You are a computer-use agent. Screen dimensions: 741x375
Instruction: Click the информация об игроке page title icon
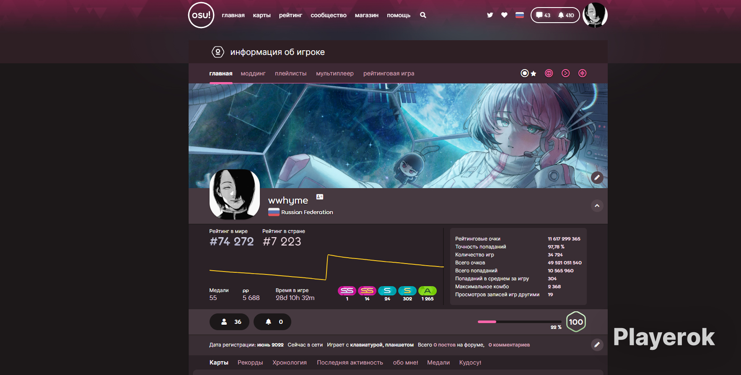click(x=218, y=52)
